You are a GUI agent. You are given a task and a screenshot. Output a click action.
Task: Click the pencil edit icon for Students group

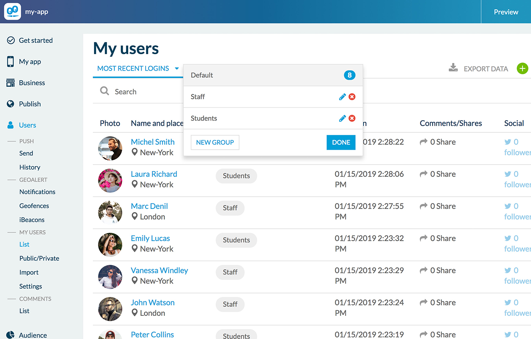coord(342,118)
